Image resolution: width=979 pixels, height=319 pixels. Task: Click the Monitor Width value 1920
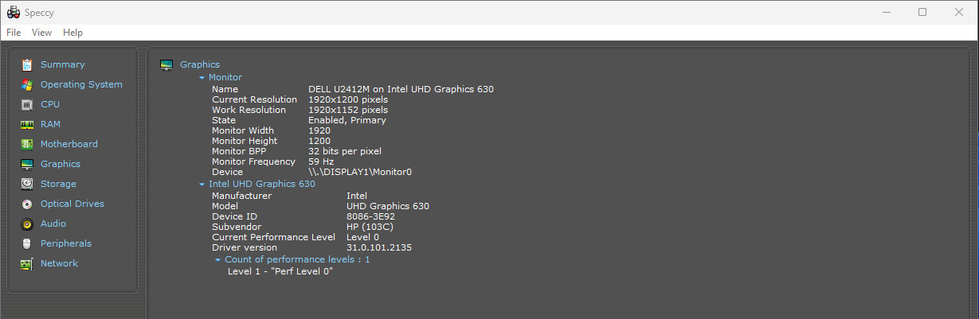click(x=319, y=130)
